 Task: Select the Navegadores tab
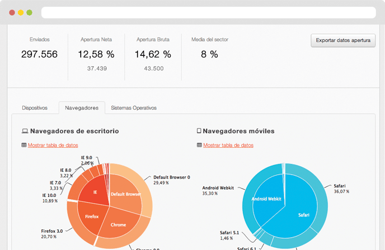(82, 108)
